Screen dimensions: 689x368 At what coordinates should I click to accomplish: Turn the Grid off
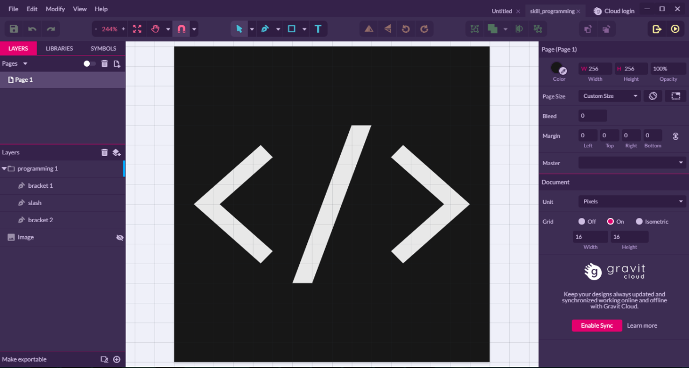[x=582, y=221]
